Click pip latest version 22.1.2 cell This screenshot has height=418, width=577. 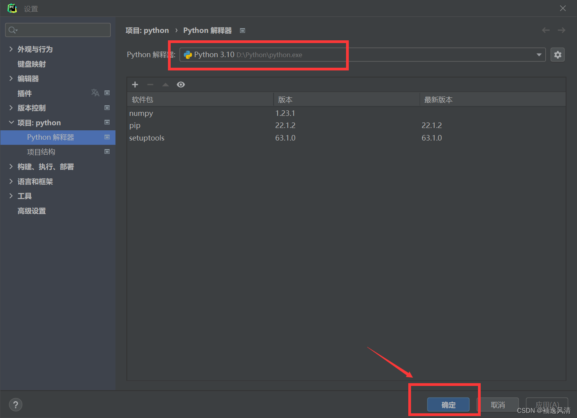[x=431, y=125]
